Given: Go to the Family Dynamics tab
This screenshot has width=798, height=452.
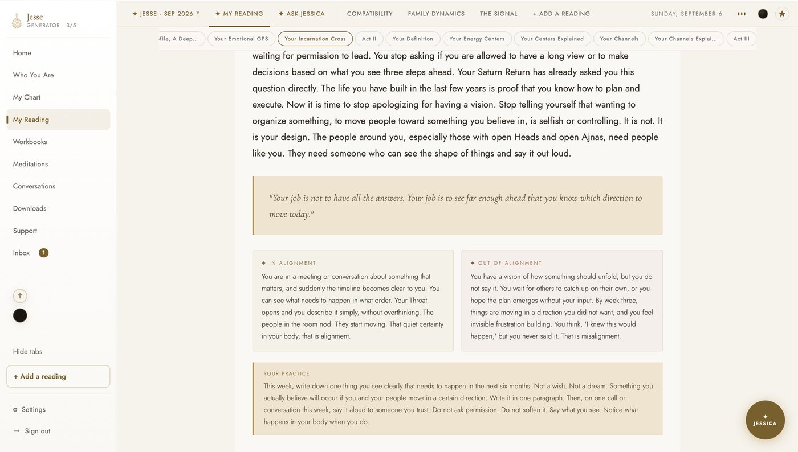Looking at the screenshot, I should (x=436, y=14).
